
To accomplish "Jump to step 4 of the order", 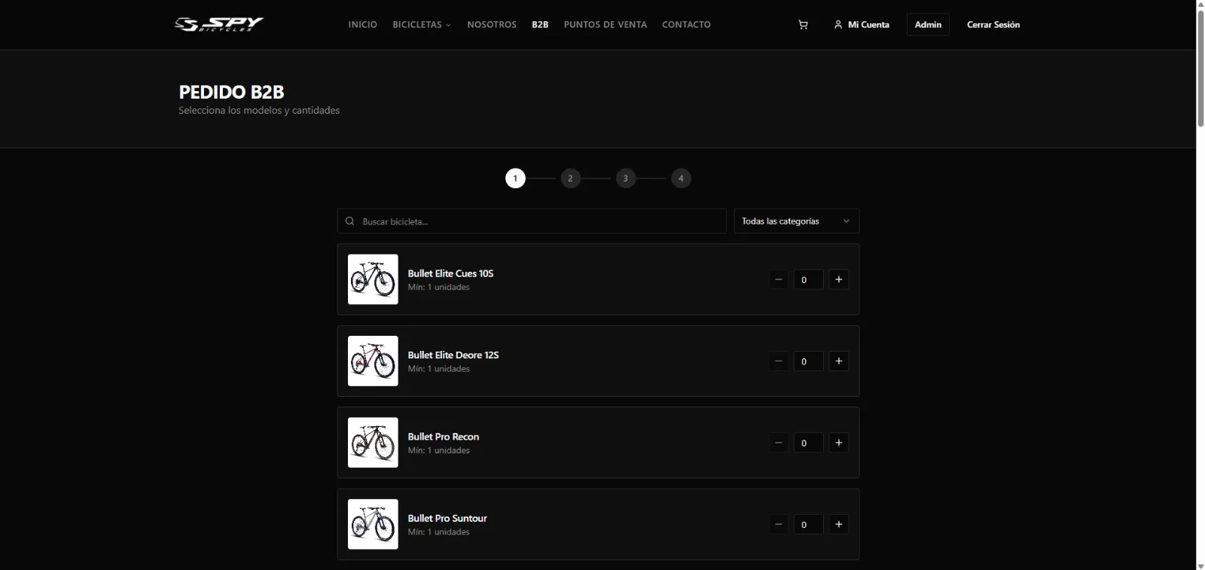I will [x=681, y=178].
